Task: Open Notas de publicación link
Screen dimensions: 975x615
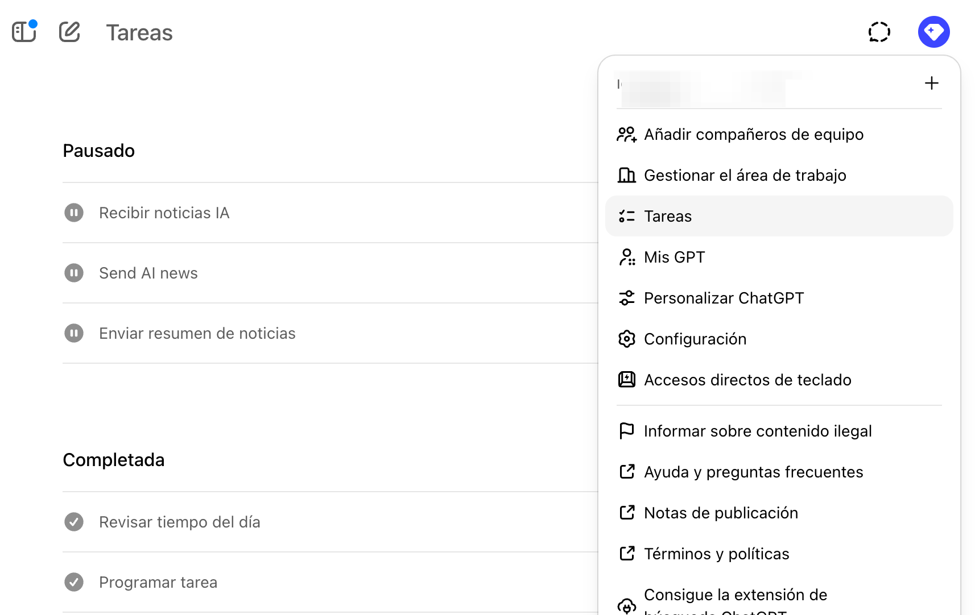Action: pos(779,513)
